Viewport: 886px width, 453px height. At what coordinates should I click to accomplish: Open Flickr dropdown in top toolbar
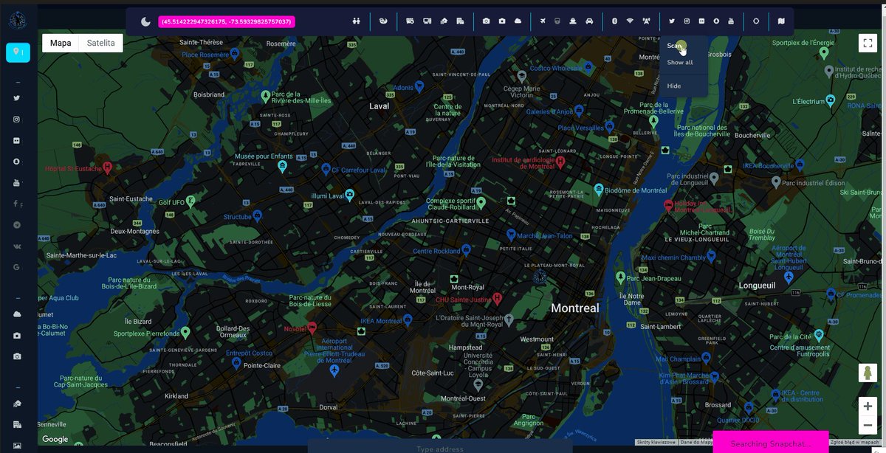(x=701, y=21)
